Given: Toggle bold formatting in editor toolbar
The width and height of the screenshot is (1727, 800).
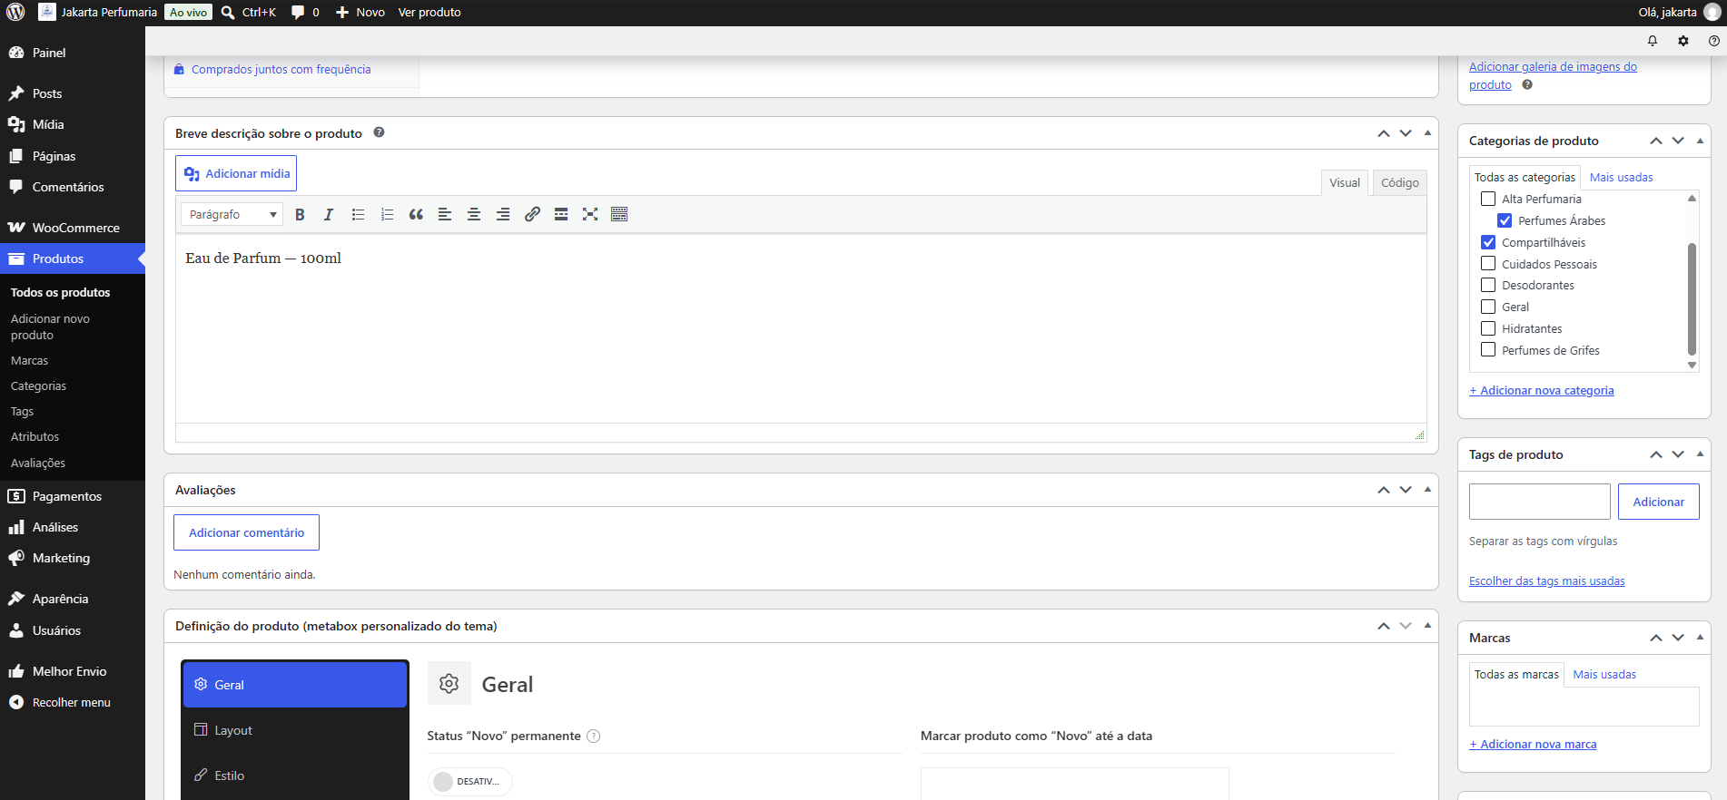Looking at the screenshot, I should [x=300, y=215].
